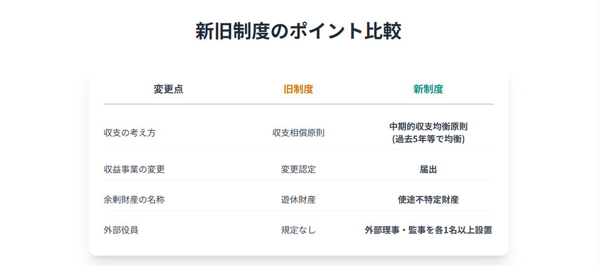This screenshot has height=266, width=599.
Task: Click the 余剰財産の名称 row label
Action: [x=134, y=200]
